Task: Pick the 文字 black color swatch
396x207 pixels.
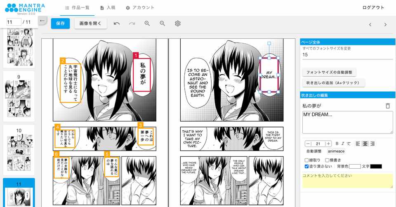Action: coord(376,166)
